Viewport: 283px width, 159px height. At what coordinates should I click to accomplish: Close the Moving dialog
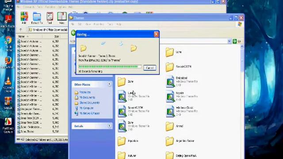coord(156,34)
